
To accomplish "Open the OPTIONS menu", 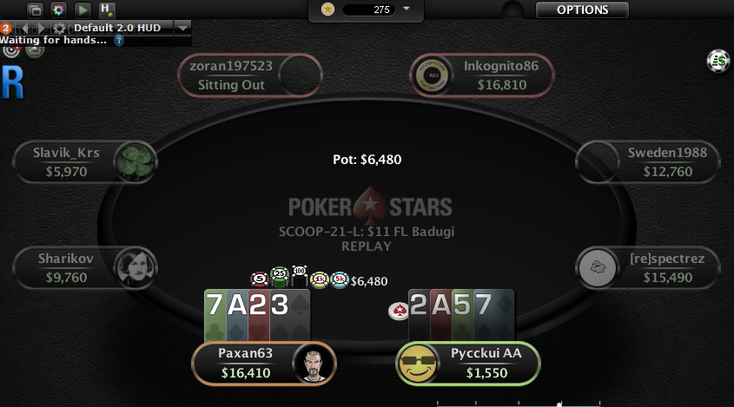I will coord(582,10).
